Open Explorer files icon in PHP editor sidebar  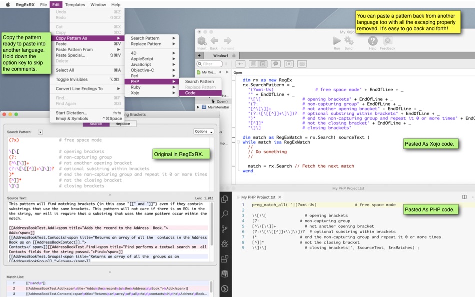pos(225,199)
